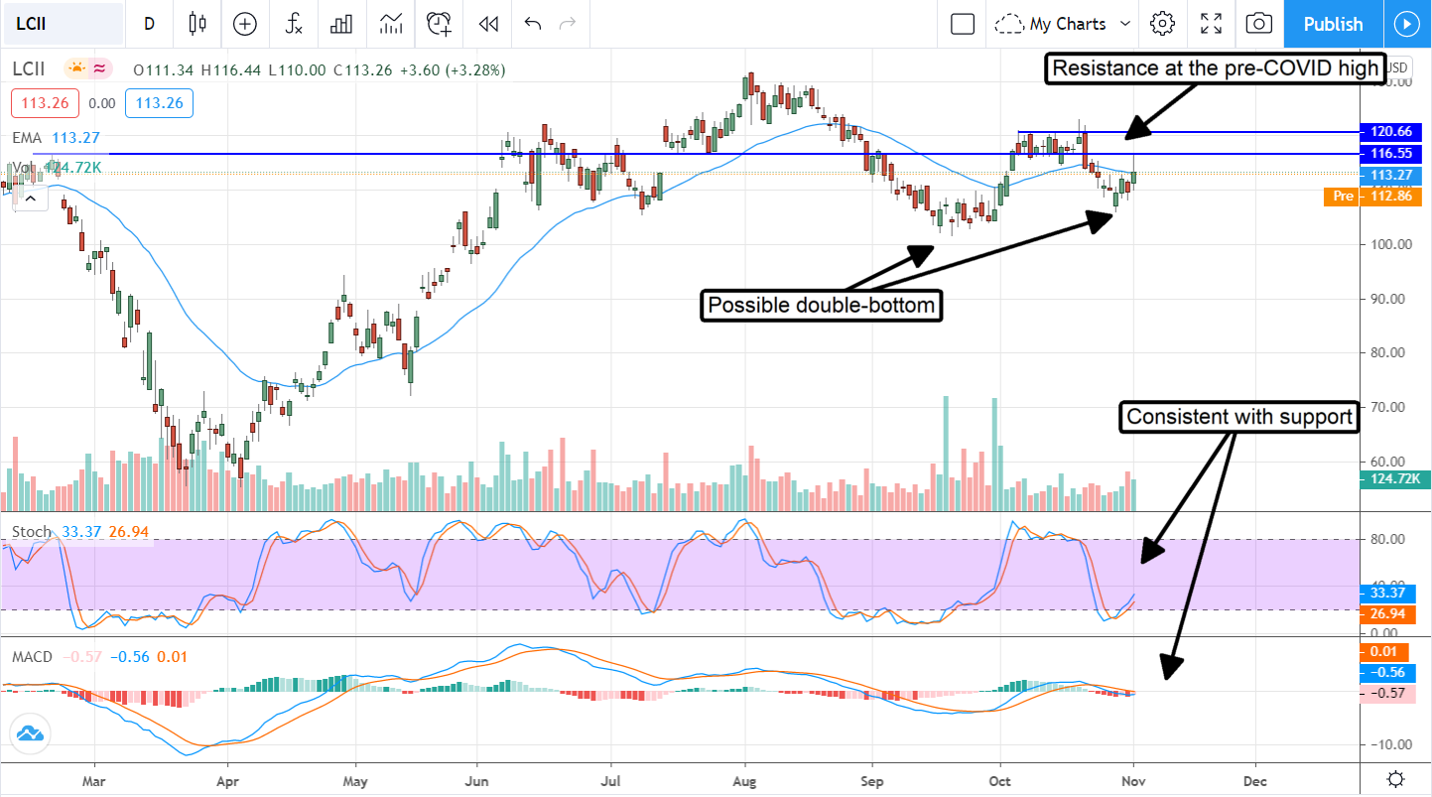Select the MACD indicator legend label
The height and width of the screenshot is (797, 1432).
coord(33,657)
